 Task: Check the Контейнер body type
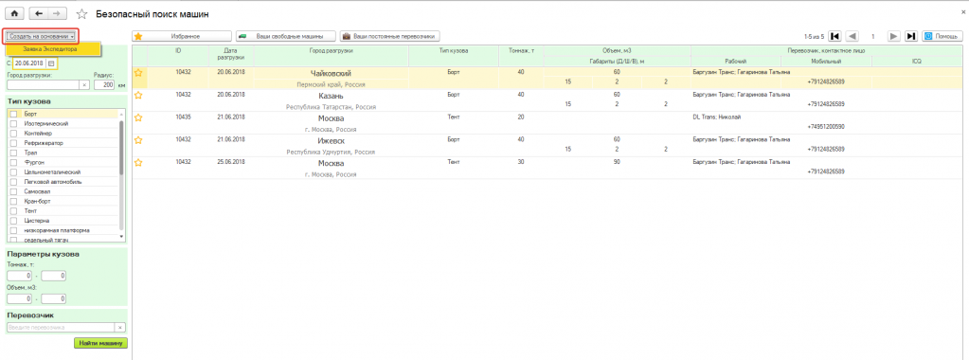(x=13, y=133)
